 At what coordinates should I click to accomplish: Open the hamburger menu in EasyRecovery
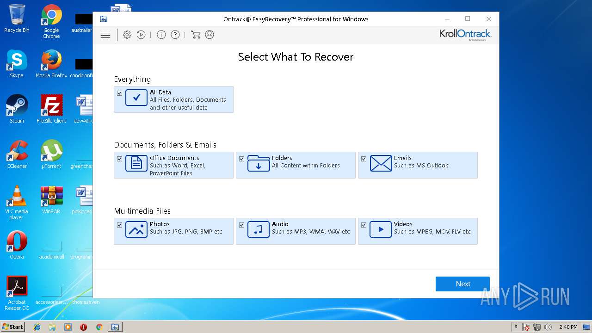[x=105, y=35]
